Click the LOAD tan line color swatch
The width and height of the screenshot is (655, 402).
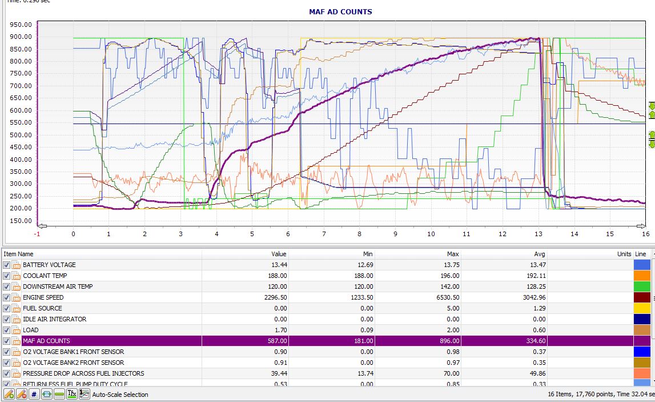[642, 330]
